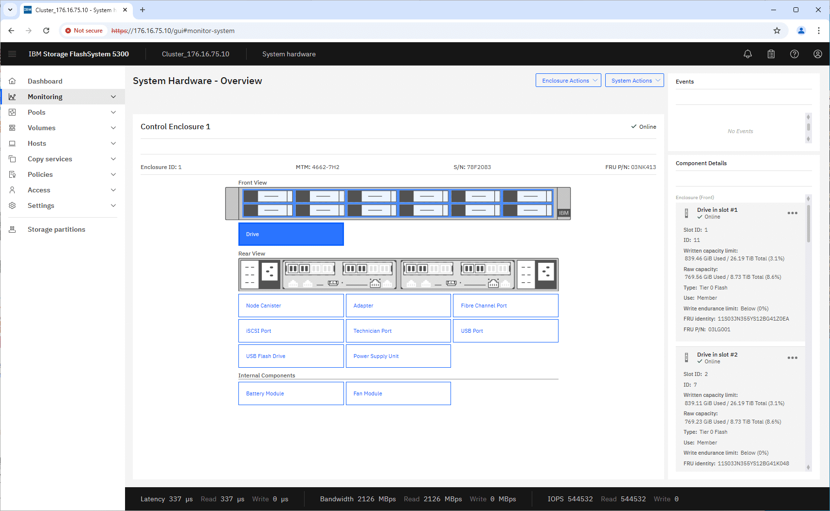Click the Dashboard home icon

[x=13, y=81]
